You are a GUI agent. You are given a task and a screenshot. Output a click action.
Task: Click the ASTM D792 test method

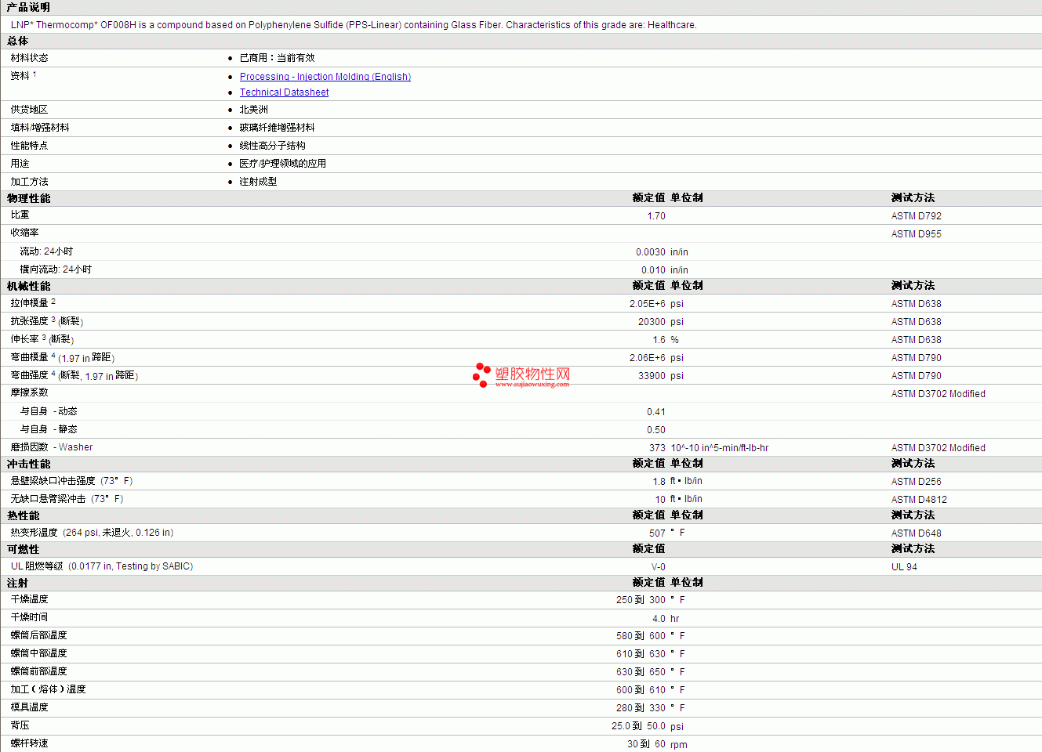click(x=916, y=216)
